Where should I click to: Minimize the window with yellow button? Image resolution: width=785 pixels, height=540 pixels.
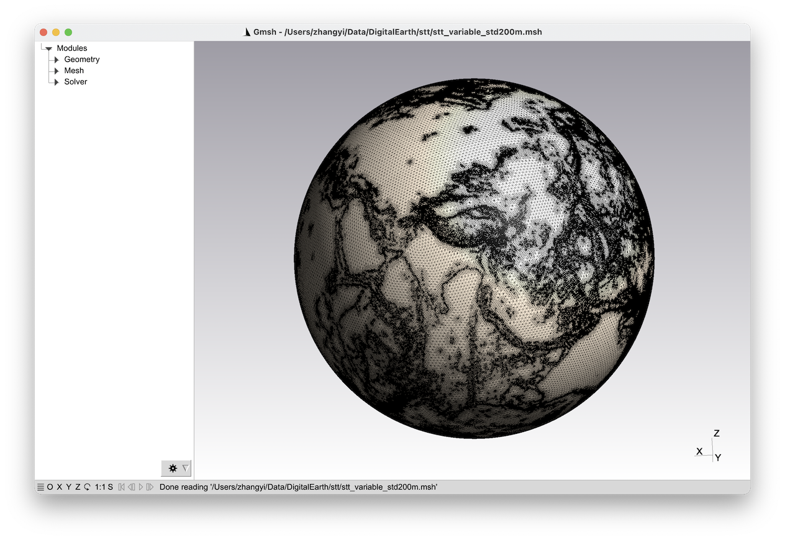tap(56, 32)
